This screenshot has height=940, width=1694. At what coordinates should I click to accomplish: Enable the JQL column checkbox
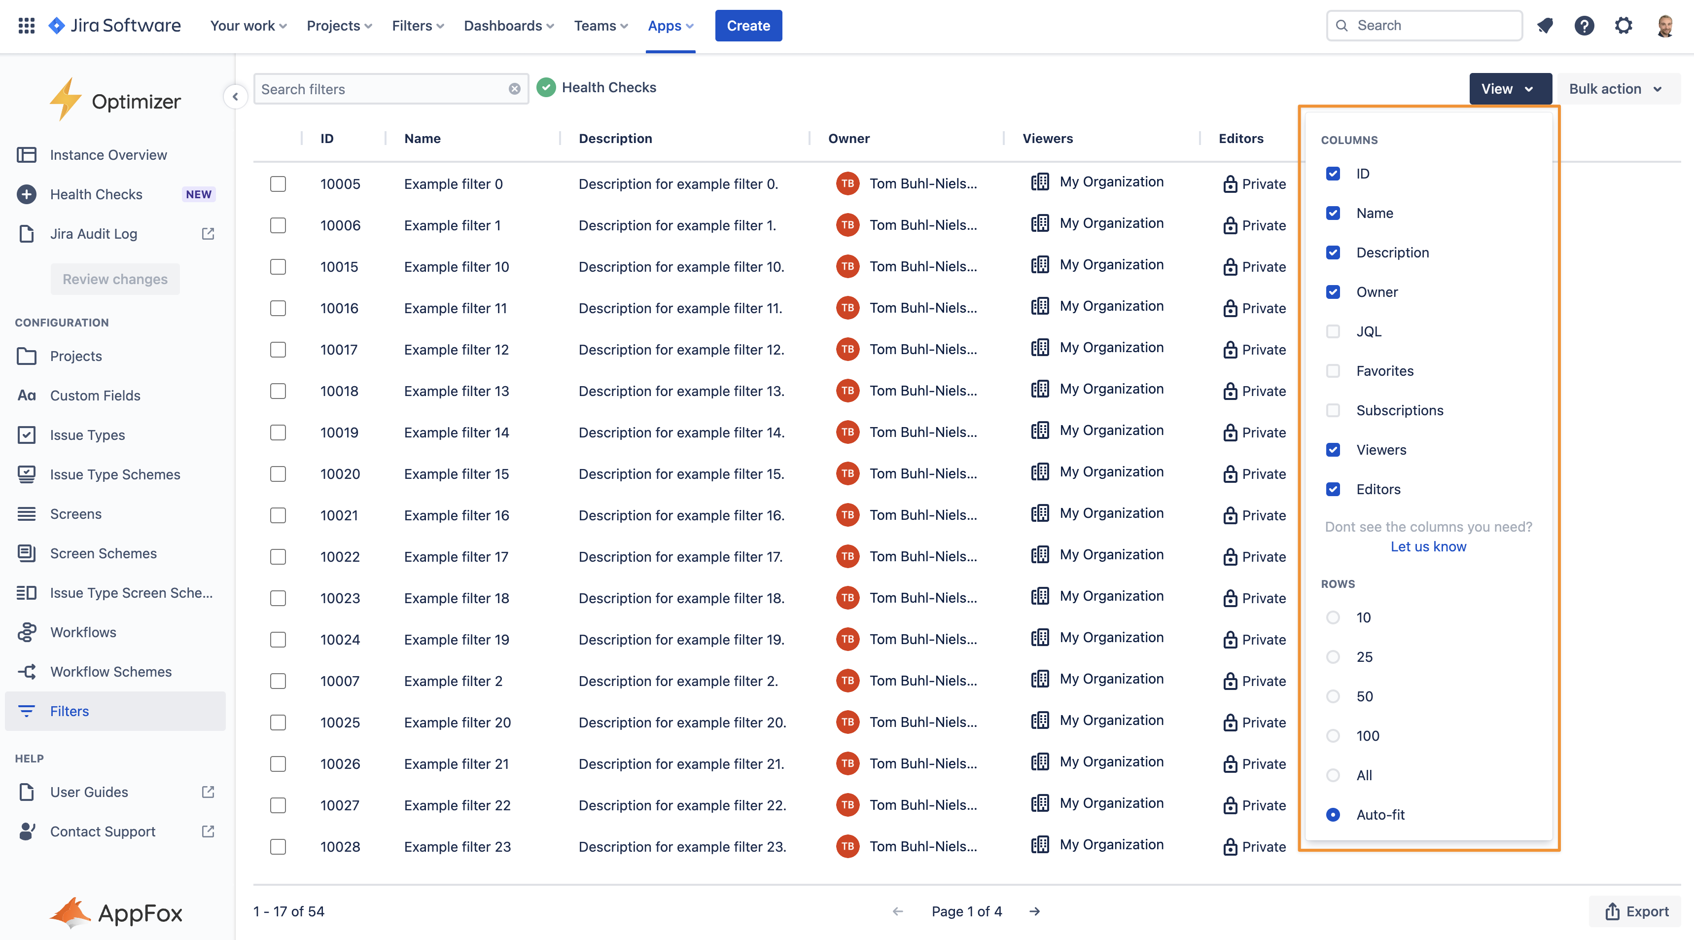pyautogui.click(x=1333, y=331)
